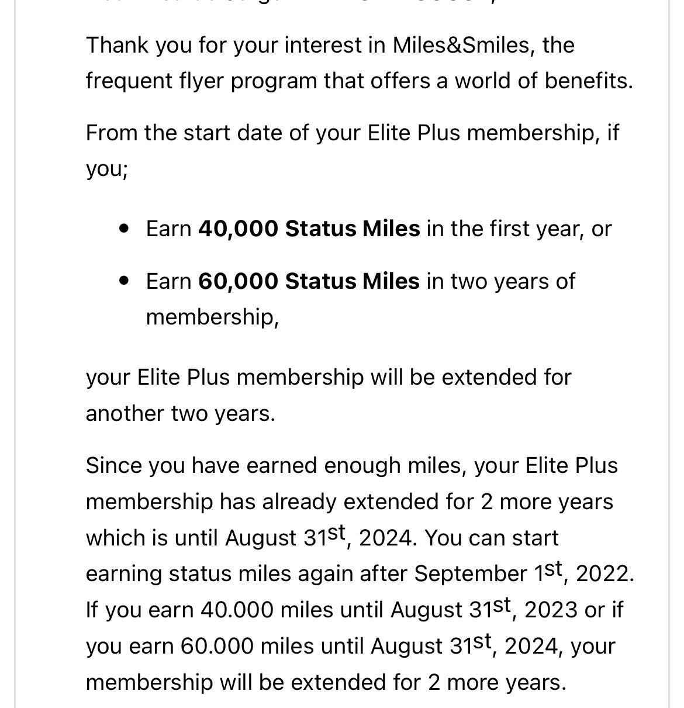
Task: Click the bold "40,000 Status Miles" text
Action: coord(309,229)
